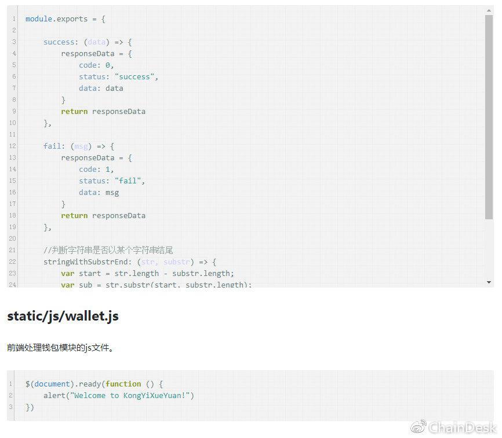The height and width of the screenshot is (438, 502).
Task: Click the 'status: "fail",' line
Action: [x=112, y=181]
